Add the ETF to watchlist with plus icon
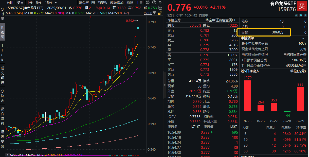Image resolution: width=309 pixels, height=157 pixels. tap(305, 15)
